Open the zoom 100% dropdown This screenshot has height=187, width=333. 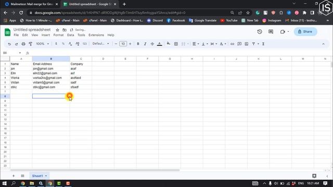42,44
